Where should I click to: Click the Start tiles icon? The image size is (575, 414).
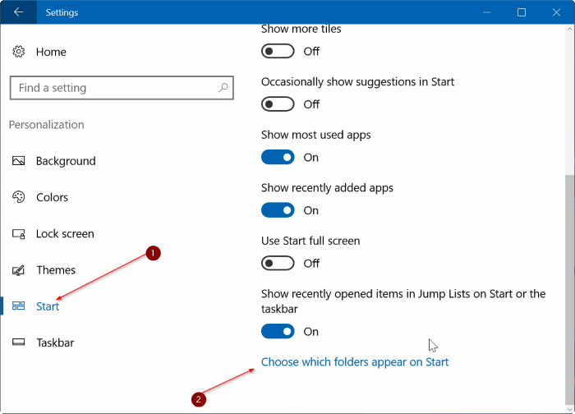coord(18,306)
